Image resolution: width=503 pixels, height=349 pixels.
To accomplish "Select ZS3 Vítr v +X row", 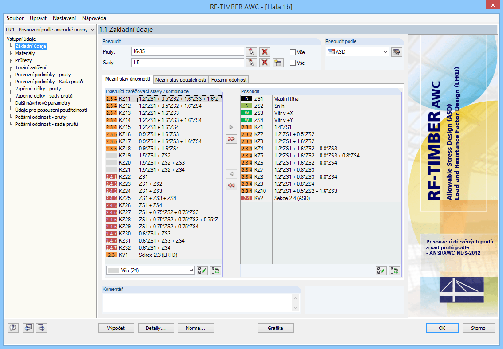I will tap(321, 113).
